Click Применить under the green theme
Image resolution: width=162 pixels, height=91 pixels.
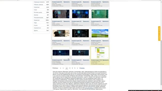(106, 21)
